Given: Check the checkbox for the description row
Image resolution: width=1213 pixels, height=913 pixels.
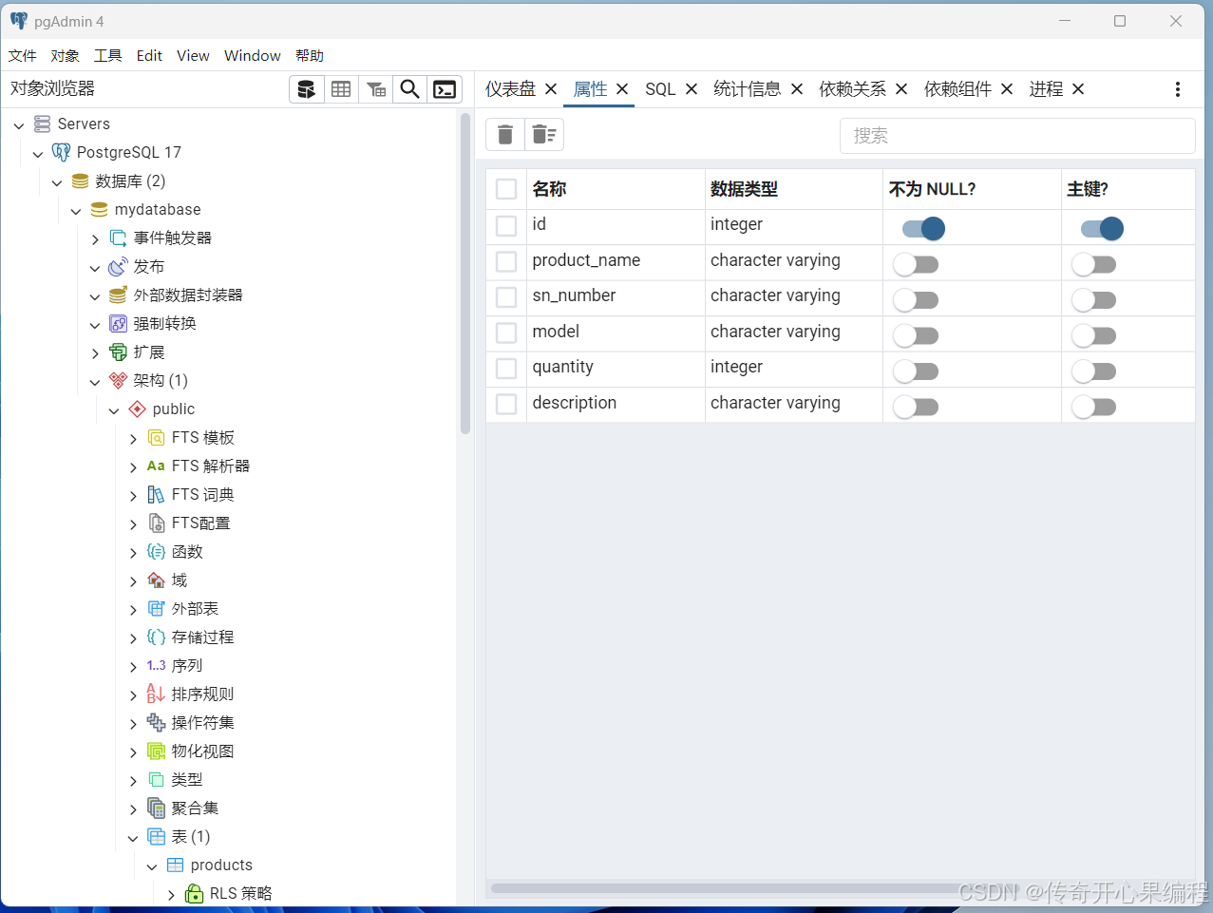Looking at the screenshot, I should point(506,404).
